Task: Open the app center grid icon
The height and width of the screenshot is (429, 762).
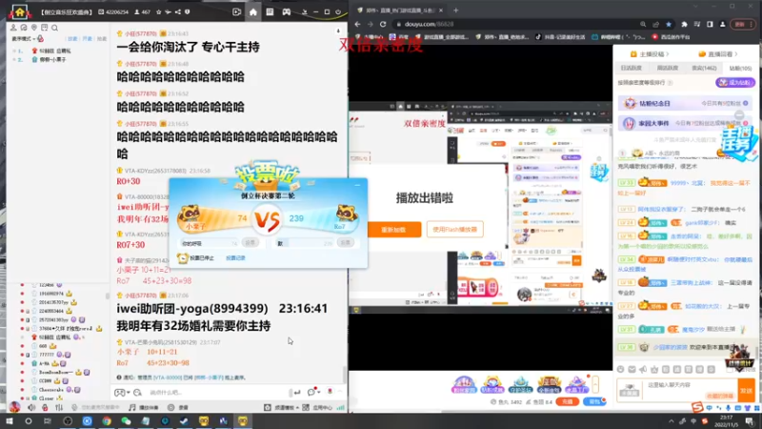Action: 306,408
